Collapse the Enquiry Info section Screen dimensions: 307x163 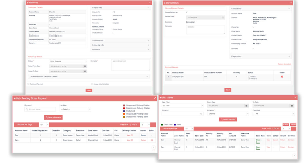point(148,7)
